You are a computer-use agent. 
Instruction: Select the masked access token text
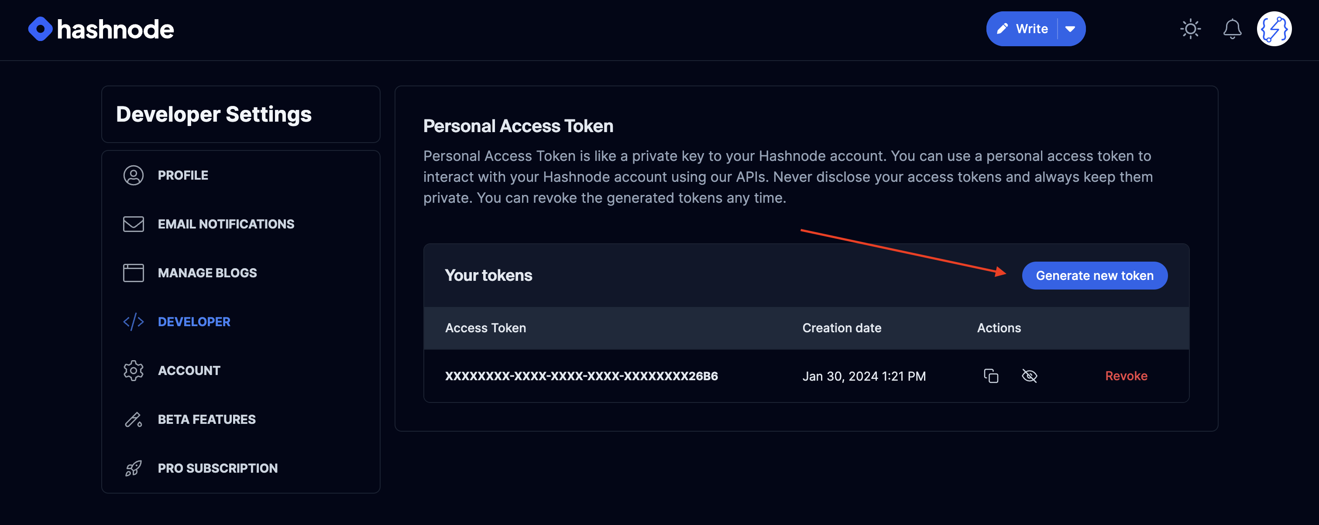tap(581, 376)
